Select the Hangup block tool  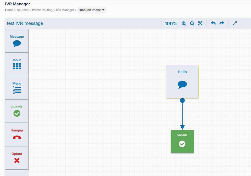[x=17, y=134]
